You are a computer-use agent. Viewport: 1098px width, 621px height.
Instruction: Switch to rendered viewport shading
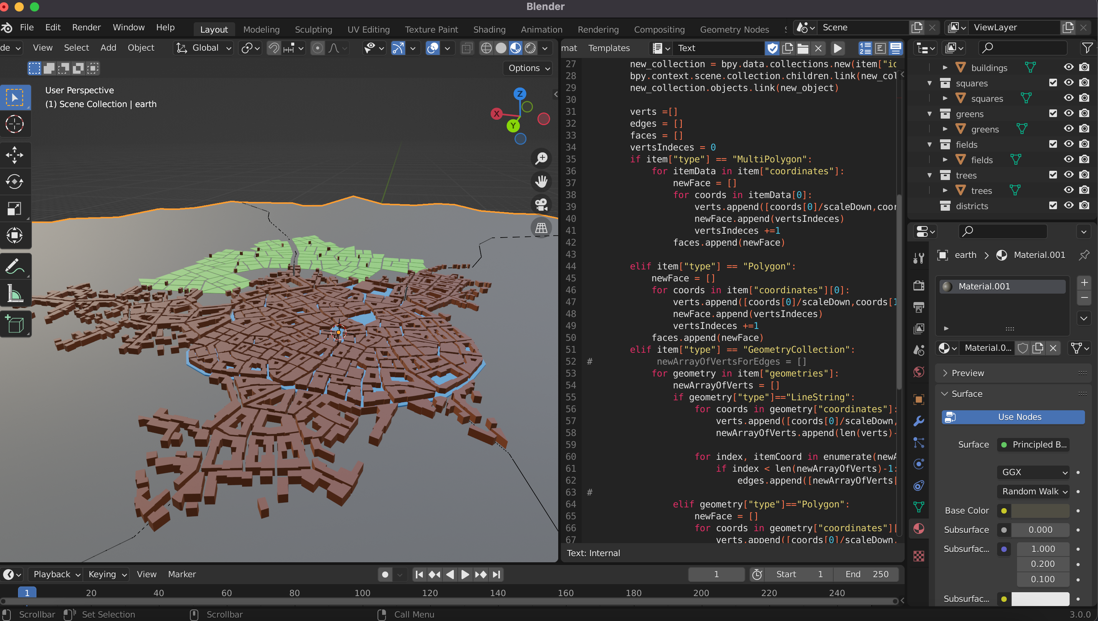530,48
